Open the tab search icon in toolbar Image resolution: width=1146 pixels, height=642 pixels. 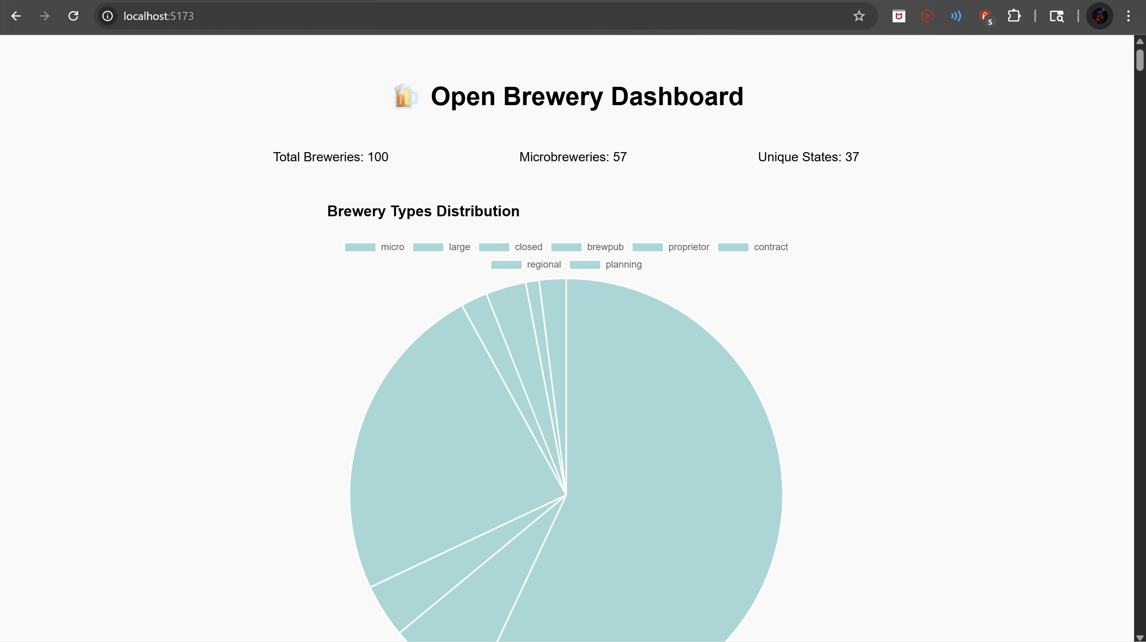click(x=1057, y=16)
